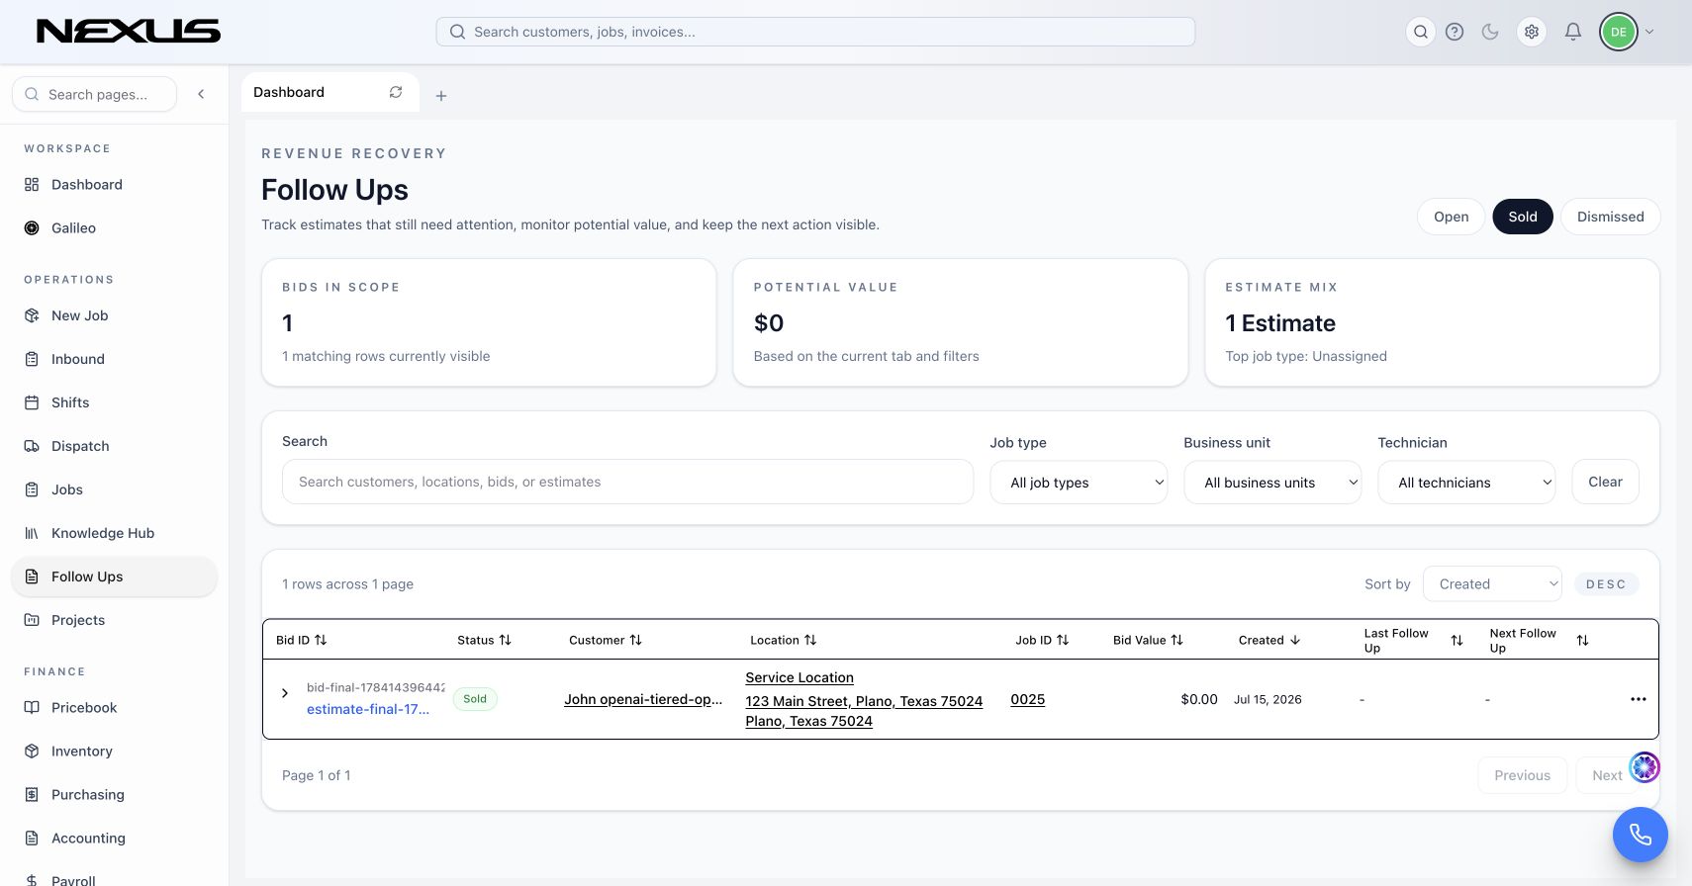Refresh the Dashboard tab
Screen dimensions: 1692x886
tap(396, 92)
